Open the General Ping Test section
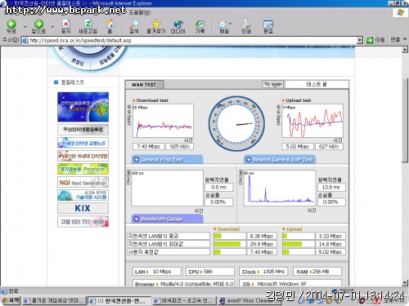 [167, 159]
